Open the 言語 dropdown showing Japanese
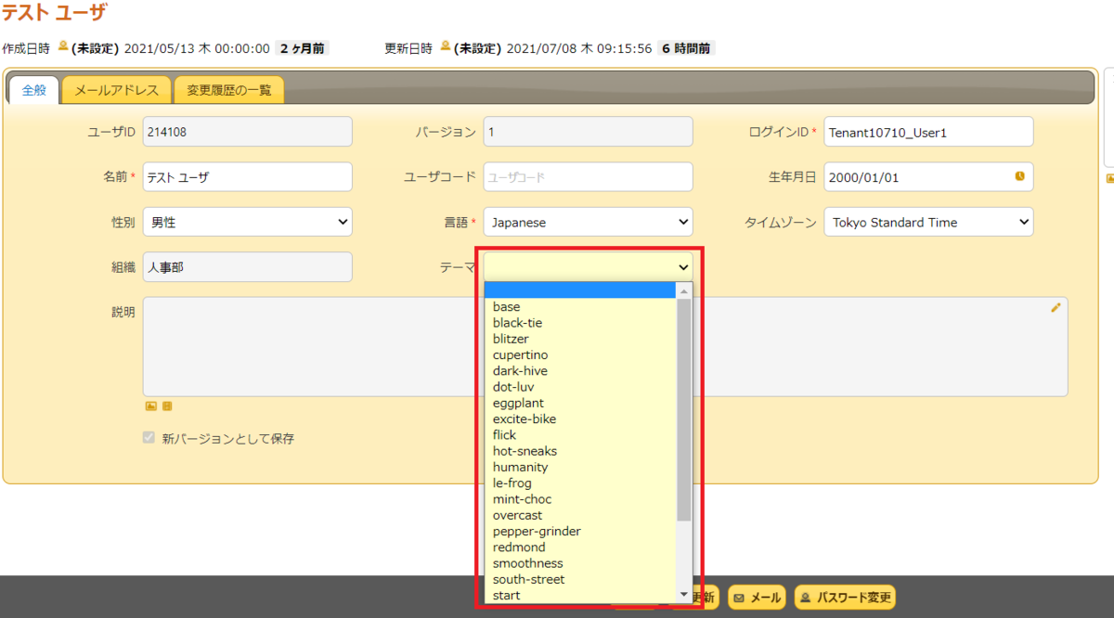 (x=589, y=222)
